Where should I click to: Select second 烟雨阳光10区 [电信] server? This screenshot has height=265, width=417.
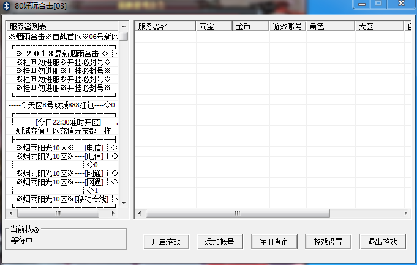click(x=63, y=156)
